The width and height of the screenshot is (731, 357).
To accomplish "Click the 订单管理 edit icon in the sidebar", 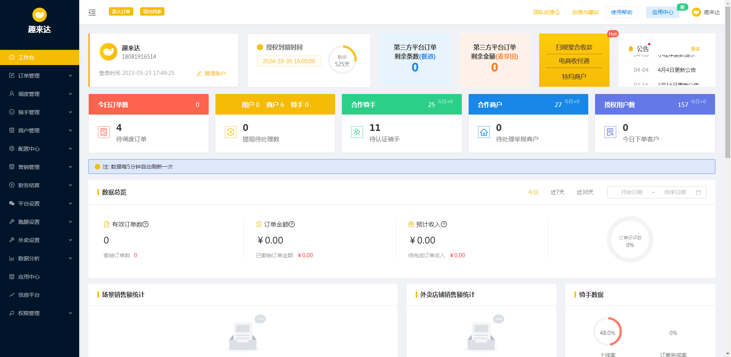I will point(12,76).
